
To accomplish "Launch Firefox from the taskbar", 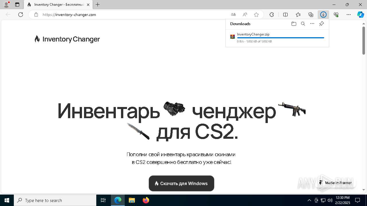I will click(146, 200).
